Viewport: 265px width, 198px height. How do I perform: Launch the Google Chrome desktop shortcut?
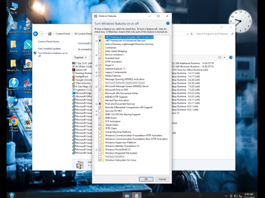(x=14, y=124)
